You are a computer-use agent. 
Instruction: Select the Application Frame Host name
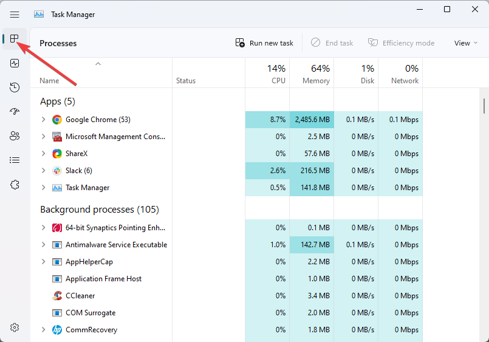click(103, 279)
